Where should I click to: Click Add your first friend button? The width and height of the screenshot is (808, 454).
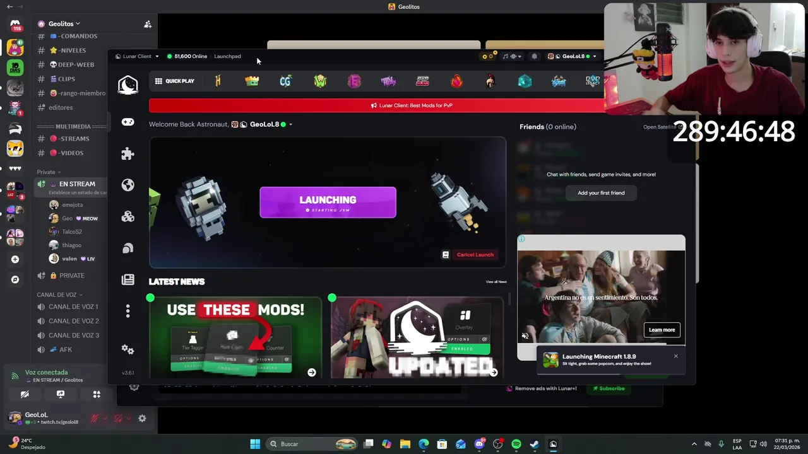pyautogui.click(x=601, y=193)
